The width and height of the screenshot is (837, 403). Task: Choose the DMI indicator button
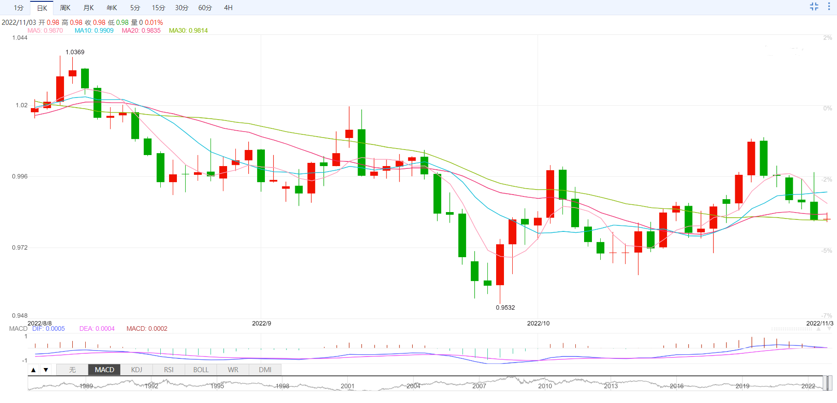tap(265, 370)
